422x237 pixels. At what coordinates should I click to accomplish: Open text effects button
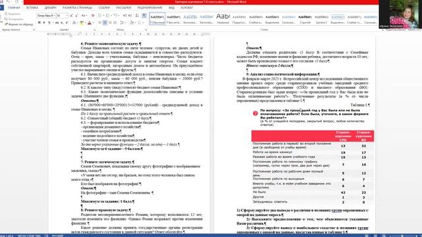[x=75, y=22]
